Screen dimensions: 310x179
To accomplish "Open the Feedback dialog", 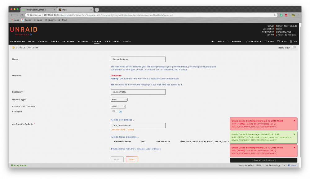I will (x=254, y=41).
